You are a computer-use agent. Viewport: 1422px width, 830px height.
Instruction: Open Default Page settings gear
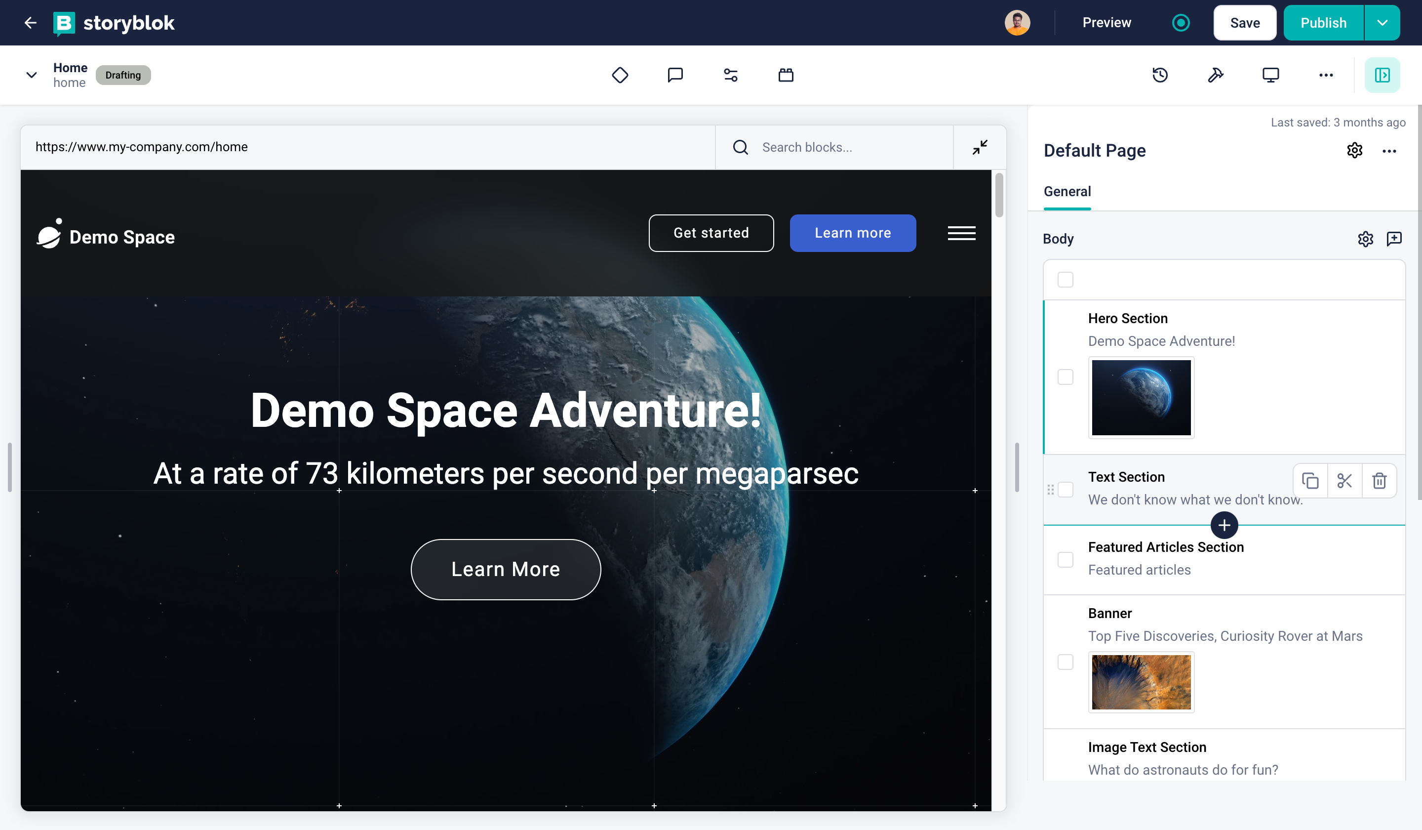(1354, 151)
